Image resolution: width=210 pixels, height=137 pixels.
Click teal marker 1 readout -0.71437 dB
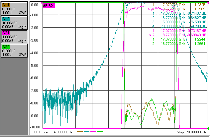coord(196,13)
